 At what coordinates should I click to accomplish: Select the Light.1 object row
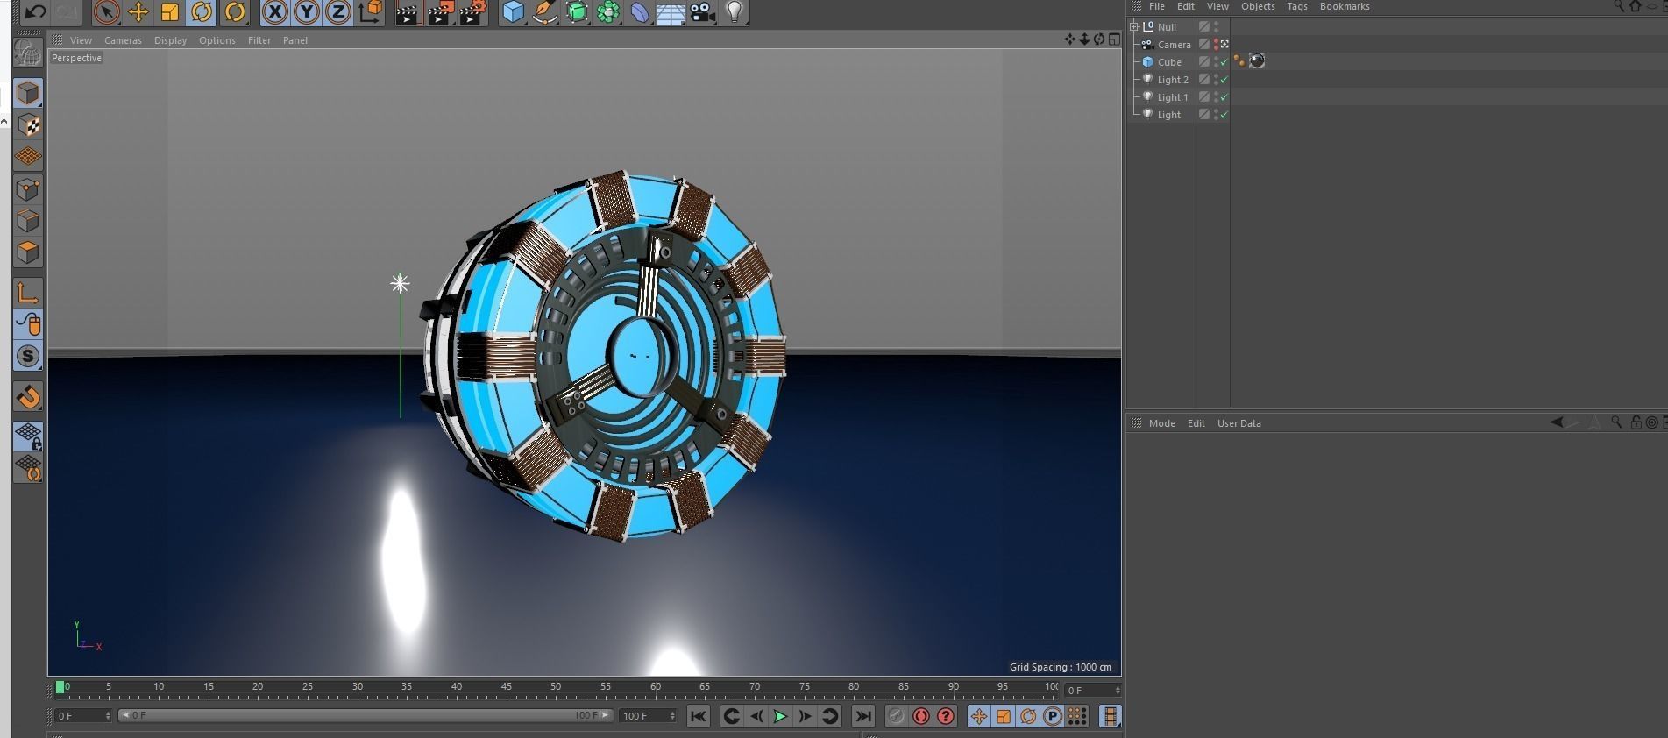(1173, 97)
